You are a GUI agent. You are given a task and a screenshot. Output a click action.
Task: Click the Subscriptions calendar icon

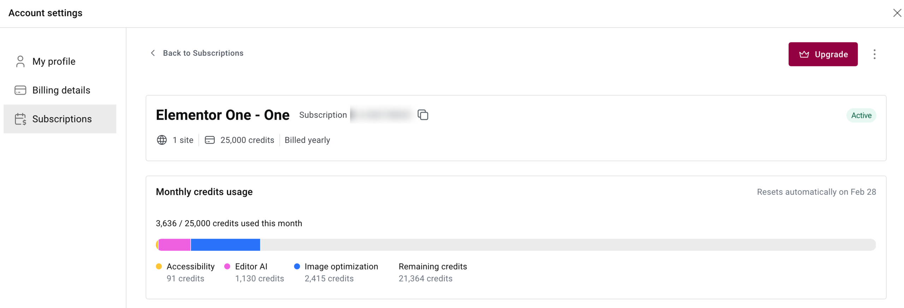pos(20,119)
